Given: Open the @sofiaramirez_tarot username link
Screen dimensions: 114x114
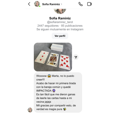Looking at the screenshot, I should coord(60,22).
